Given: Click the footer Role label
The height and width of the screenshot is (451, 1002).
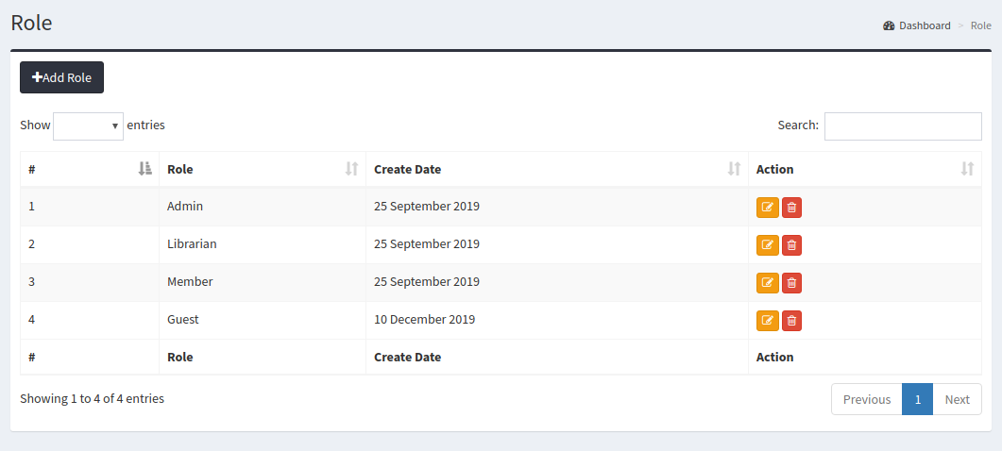Looking at the screenshot, I should (x=179, y=357).
